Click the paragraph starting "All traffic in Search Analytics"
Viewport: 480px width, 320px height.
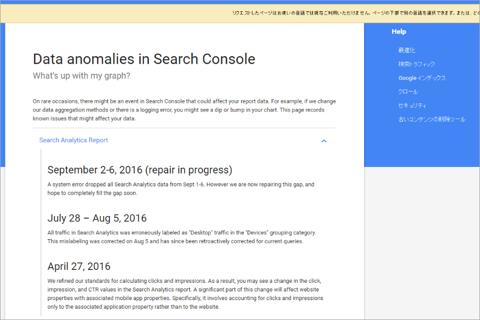[182, 237]
